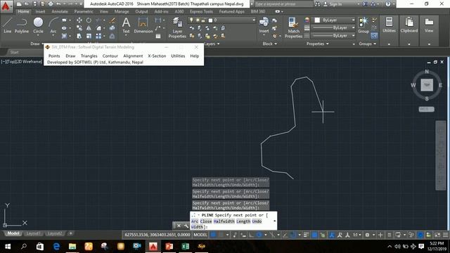
Task: Open Alignment menu in SW_DTM window
Action: (x=133, y=56)
